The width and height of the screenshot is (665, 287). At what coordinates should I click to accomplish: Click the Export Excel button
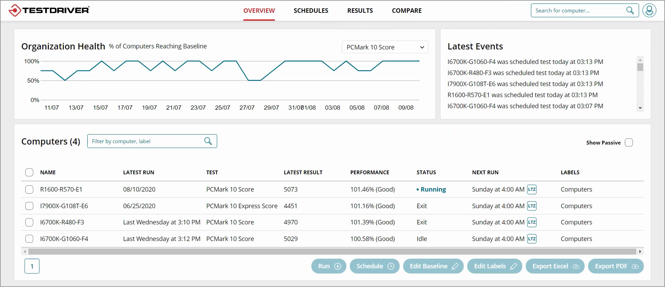coord(555,266)
